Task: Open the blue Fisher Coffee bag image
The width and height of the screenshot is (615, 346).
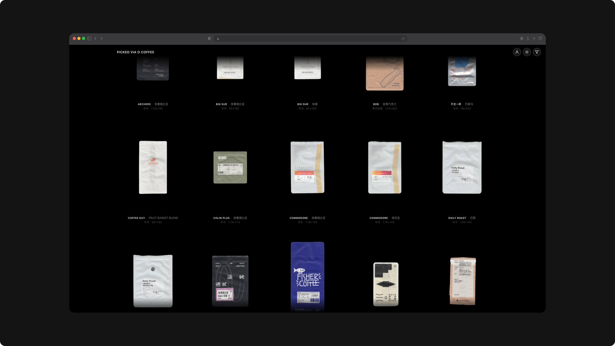Action: click(307, 277)
